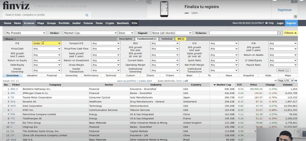The width and height of the screenshot is (306, 141).
Task: Switch to the Technical filter tab
Action: [x=166, y=39]
